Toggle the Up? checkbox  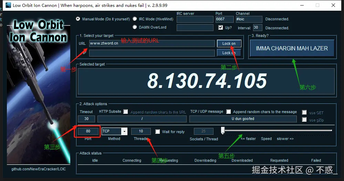click(x=220, y=28)
